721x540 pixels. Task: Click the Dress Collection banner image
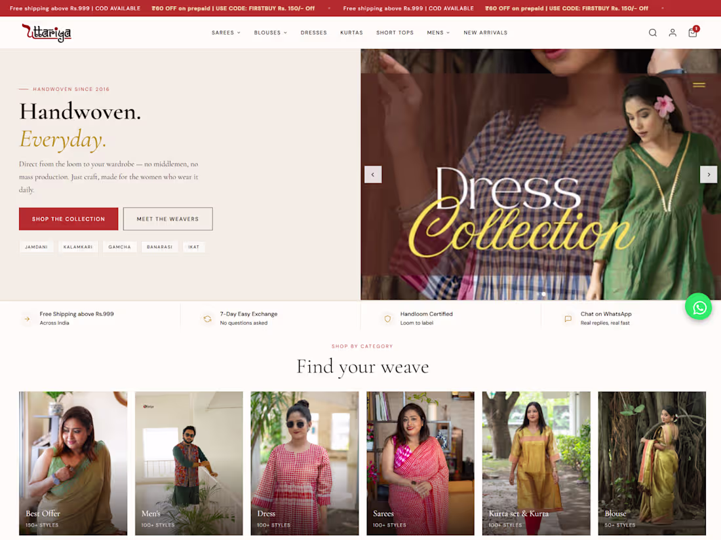[x=541, y=175]
